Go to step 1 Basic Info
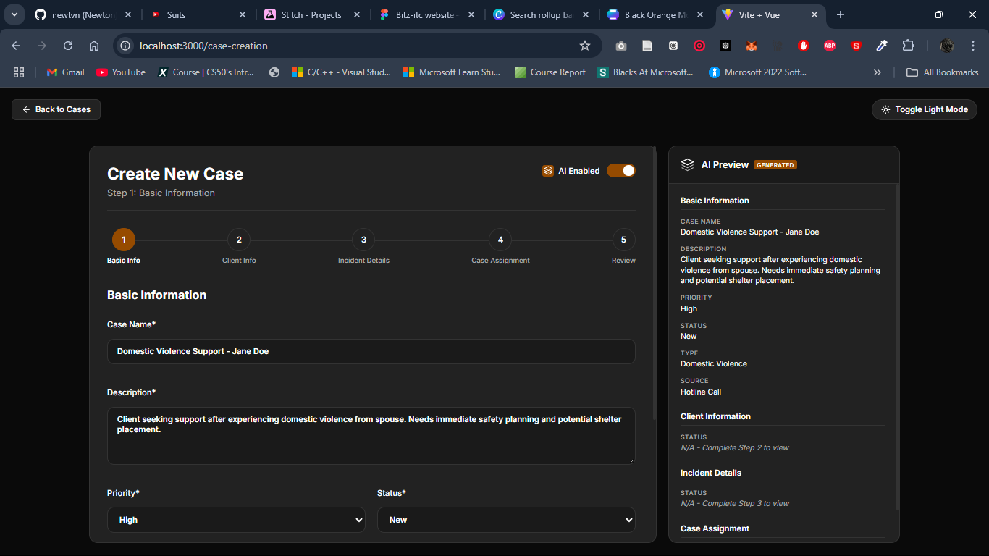This screenshot has width=989, height=556. [124, 240]
